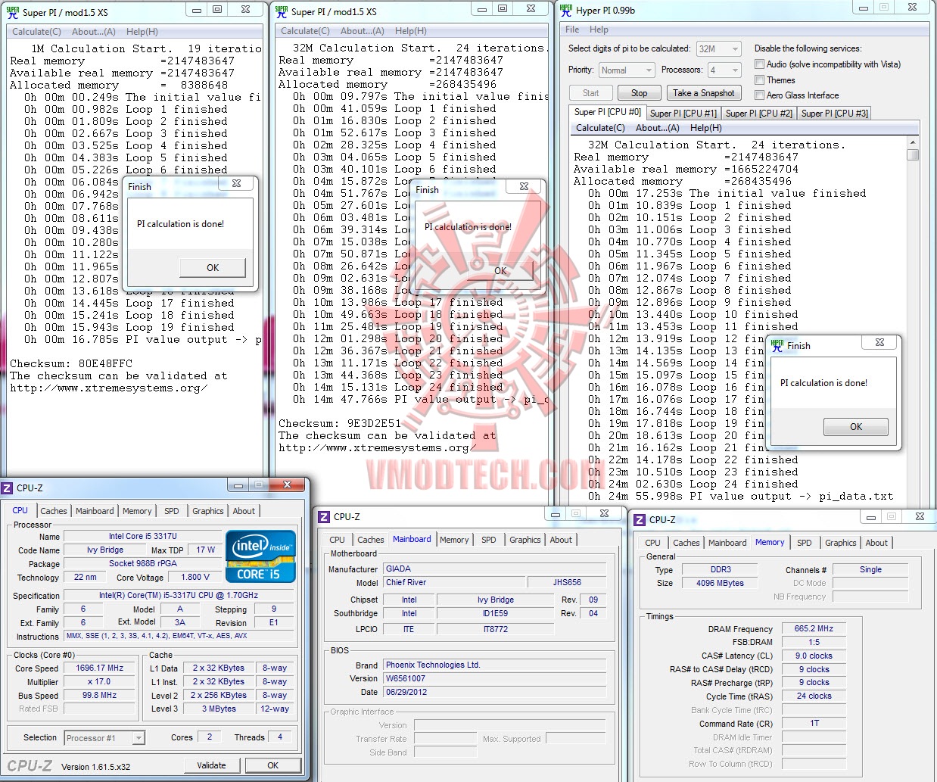Close the 1M Finish dialog with X
This screenshot has height=782, width=937.
pyautogui.click(x=236, y=183)
